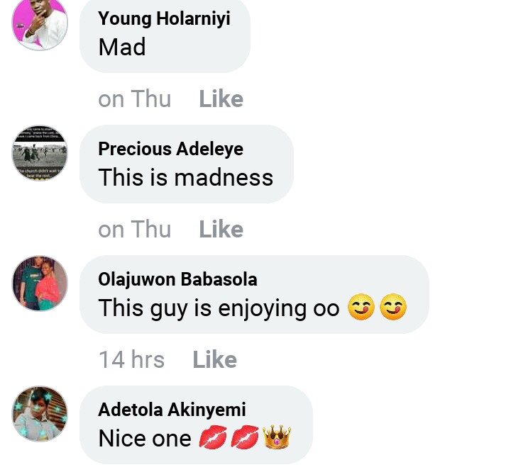511x472 pixels.
Task: Open "on Thu" timestamp below "This is madness"
Action: [135, 230]
